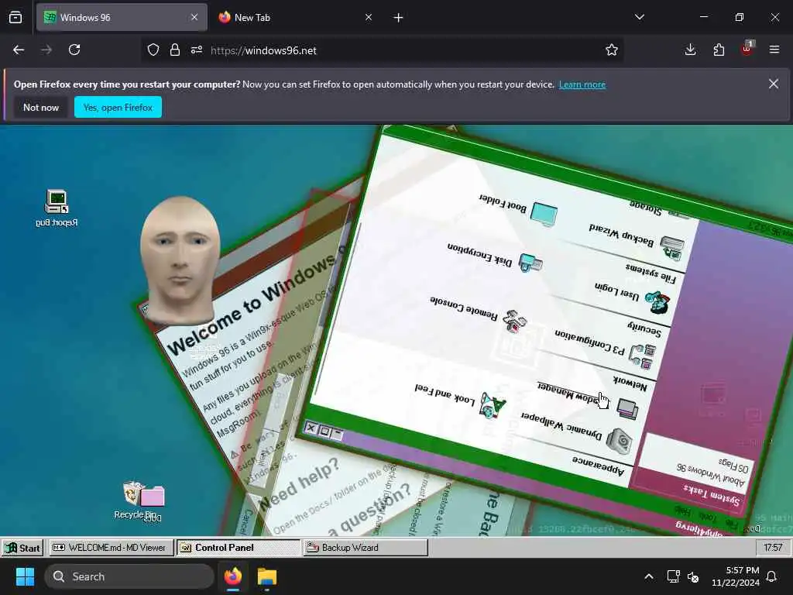Click the tracking protection shield icon
This screenshot has height=595, width=793.
[x=153, y=50]
